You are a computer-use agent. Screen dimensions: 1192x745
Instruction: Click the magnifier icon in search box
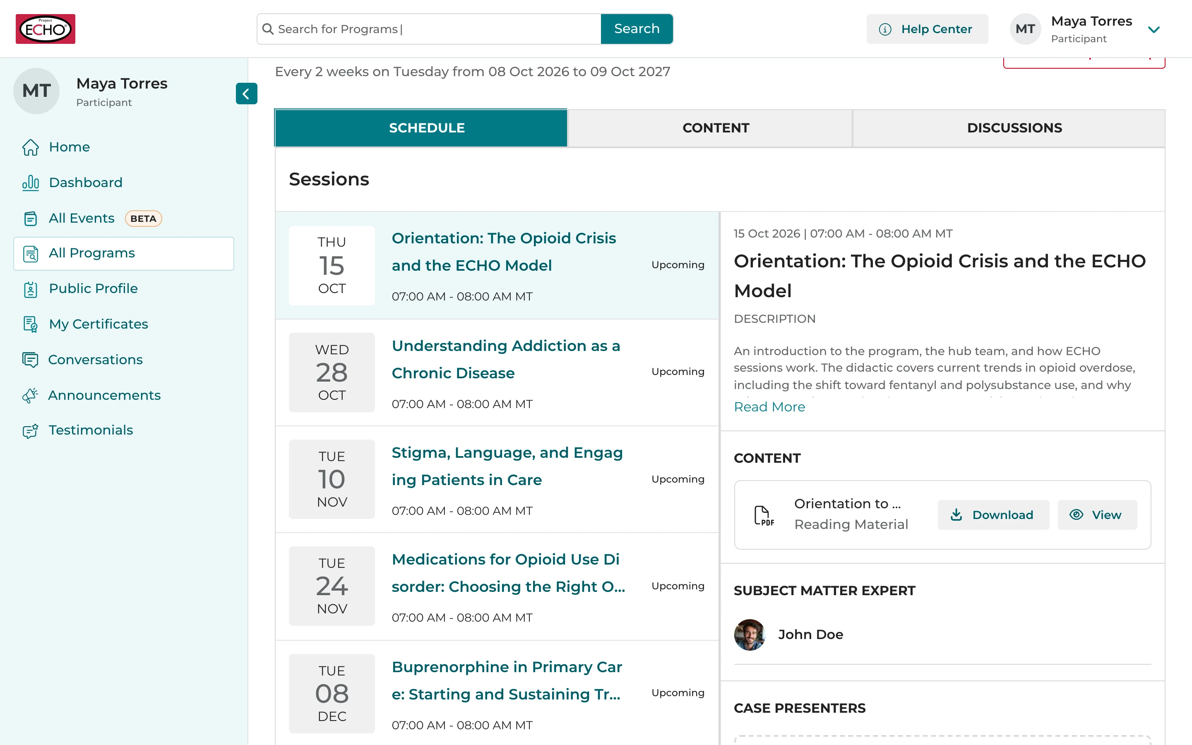click(x=268, y=29)
